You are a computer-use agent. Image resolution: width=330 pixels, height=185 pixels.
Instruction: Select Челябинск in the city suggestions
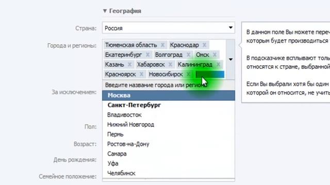click(x=169, y=173)
